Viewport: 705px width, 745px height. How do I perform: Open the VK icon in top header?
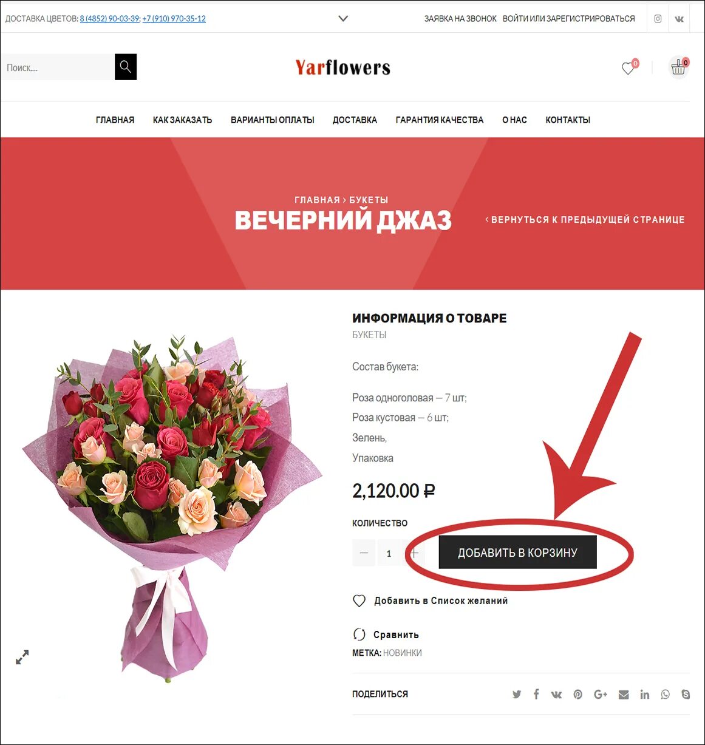(679, 19)
